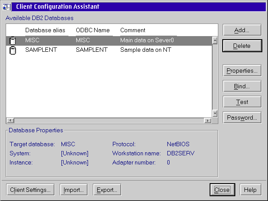Sort by Database alias column header
268x201 pixels.
click(x=45, y=30)
